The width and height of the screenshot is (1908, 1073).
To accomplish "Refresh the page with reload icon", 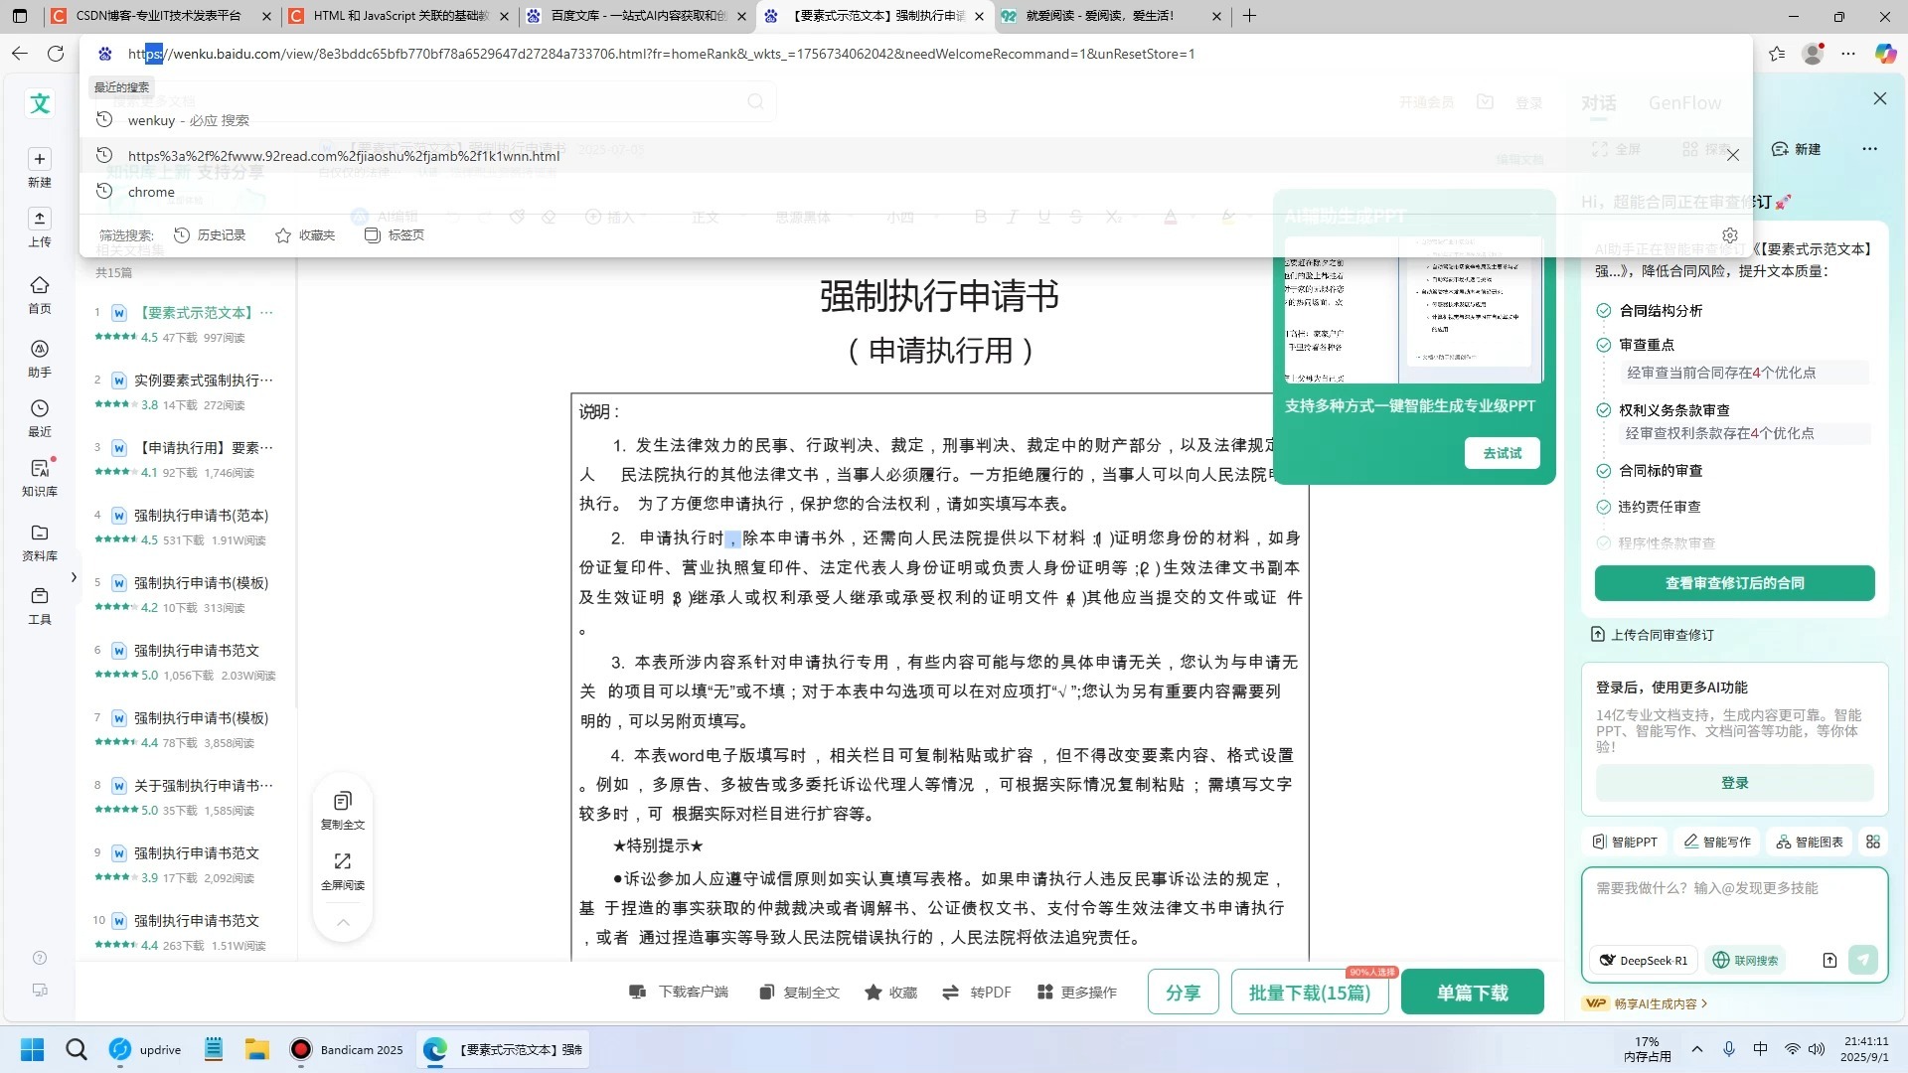I will point(56,54).
